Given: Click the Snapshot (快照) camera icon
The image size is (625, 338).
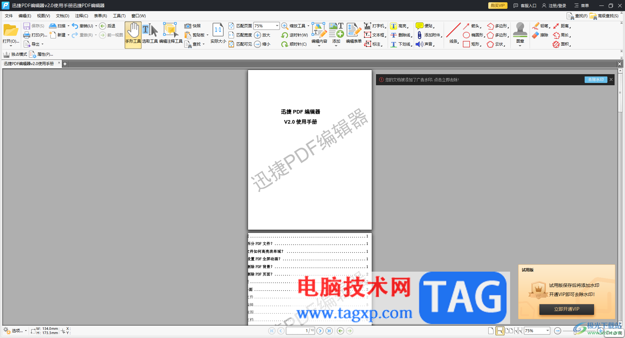Looking at the screenshot, I should [x=188, y=26].
